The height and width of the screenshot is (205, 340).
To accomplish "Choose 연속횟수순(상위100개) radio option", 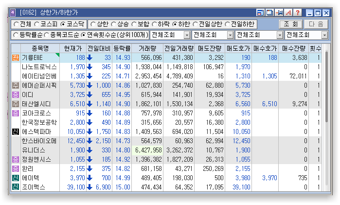I will point(83,35).
